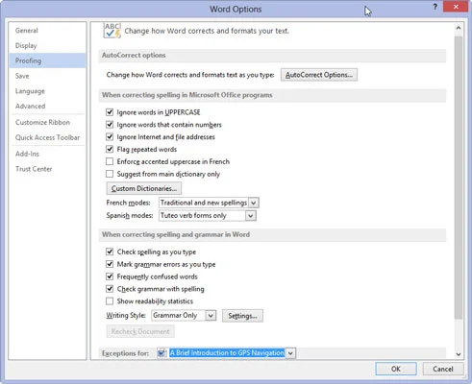
Task: Close the Word Options dialog
Action: 456,7
